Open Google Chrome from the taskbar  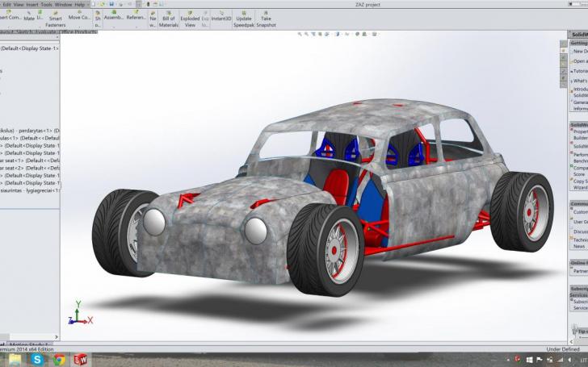(58, 359)
